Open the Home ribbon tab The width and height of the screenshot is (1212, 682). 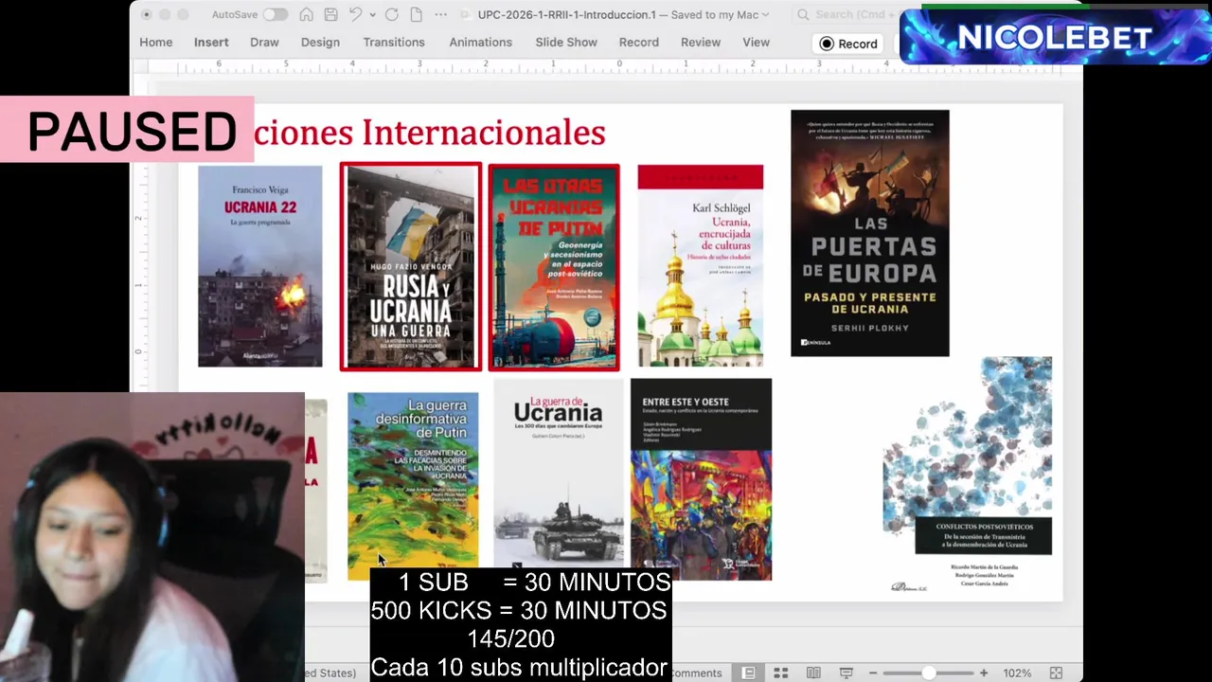156,42
